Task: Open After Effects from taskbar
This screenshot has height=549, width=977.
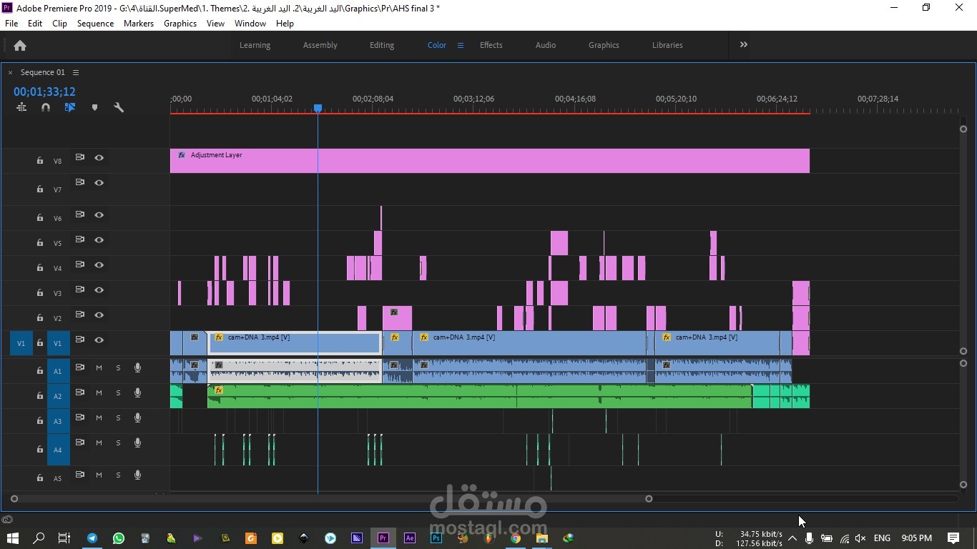Action: coord(410,538)
